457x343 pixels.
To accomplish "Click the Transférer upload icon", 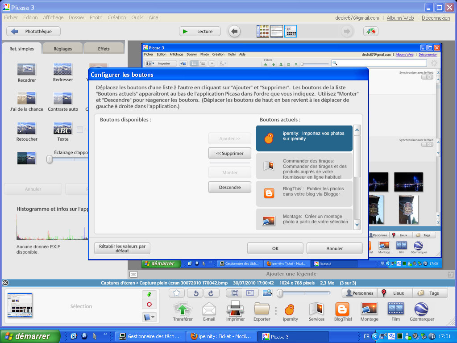I will [183, 309].
